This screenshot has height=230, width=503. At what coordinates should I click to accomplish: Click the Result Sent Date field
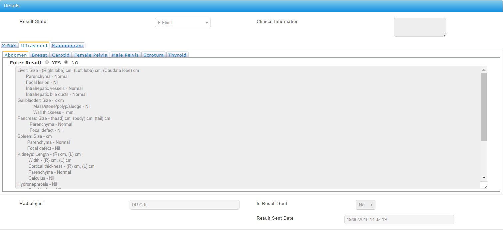[x=399, y=220]
